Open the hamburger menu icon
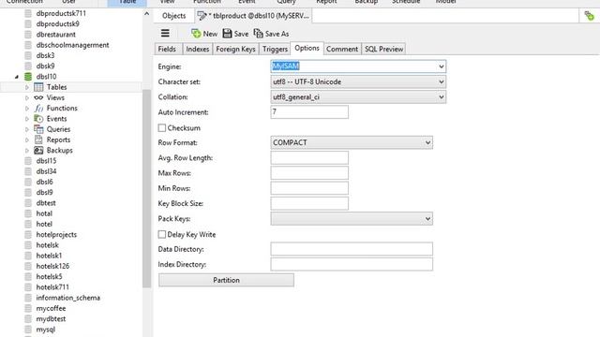600x337 pixels. [165, 34]
